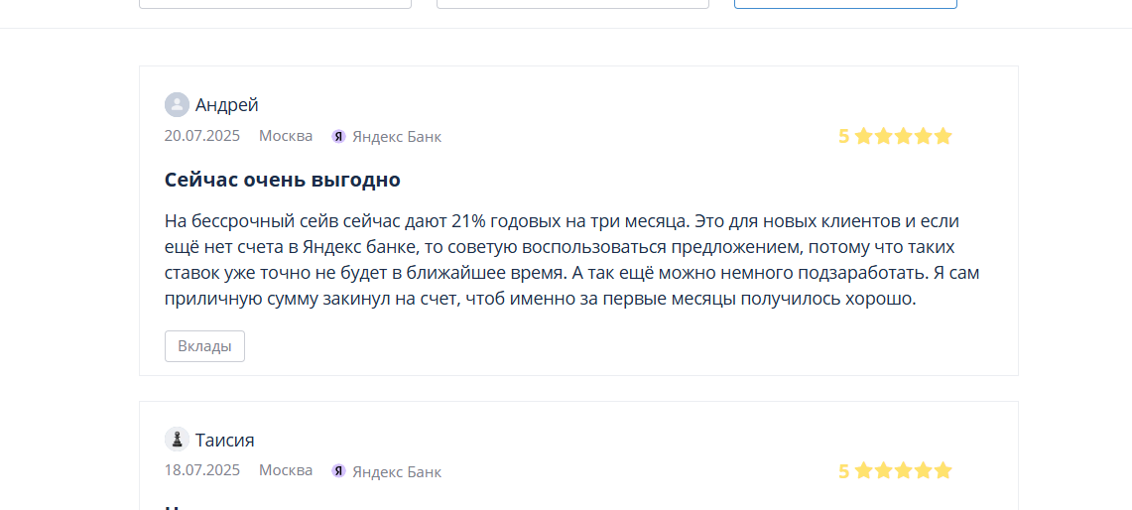Open review titled Сейчас очень выгодно
1132x510 pixels.
(x=283, y=180)
